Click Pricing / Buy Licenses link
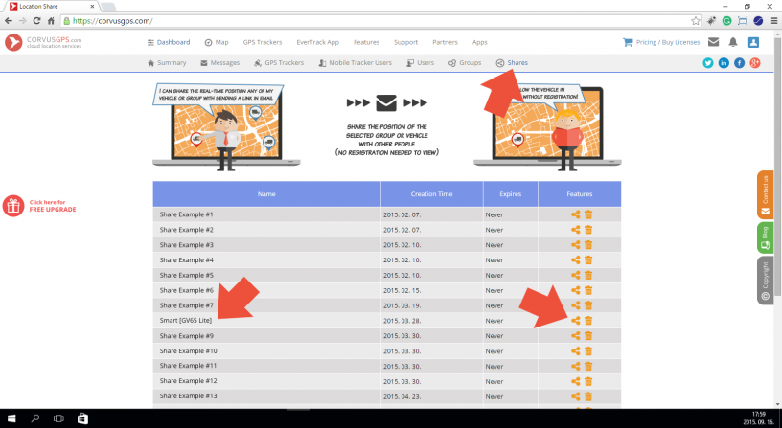This screenshot has width=782, height=428. pyautogui.click(x=660, y=42)
